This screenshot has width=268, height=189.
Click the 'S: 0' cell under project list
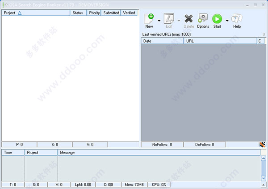(54, 145)
